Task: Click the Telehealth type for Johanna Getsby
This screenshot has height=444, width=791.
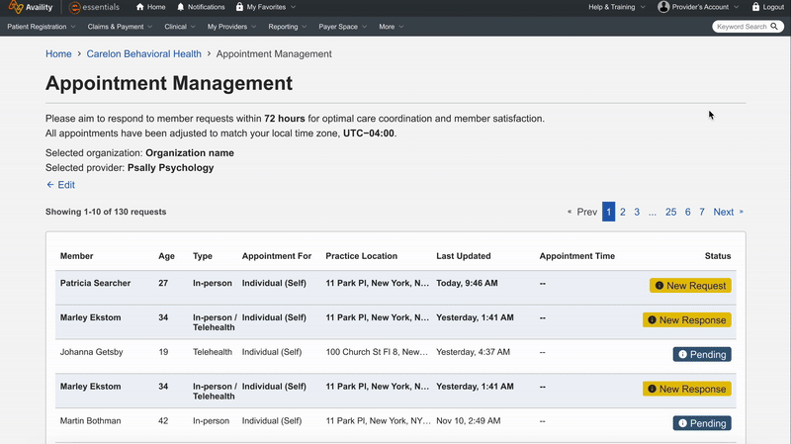Action: click(x=213, y=352)
